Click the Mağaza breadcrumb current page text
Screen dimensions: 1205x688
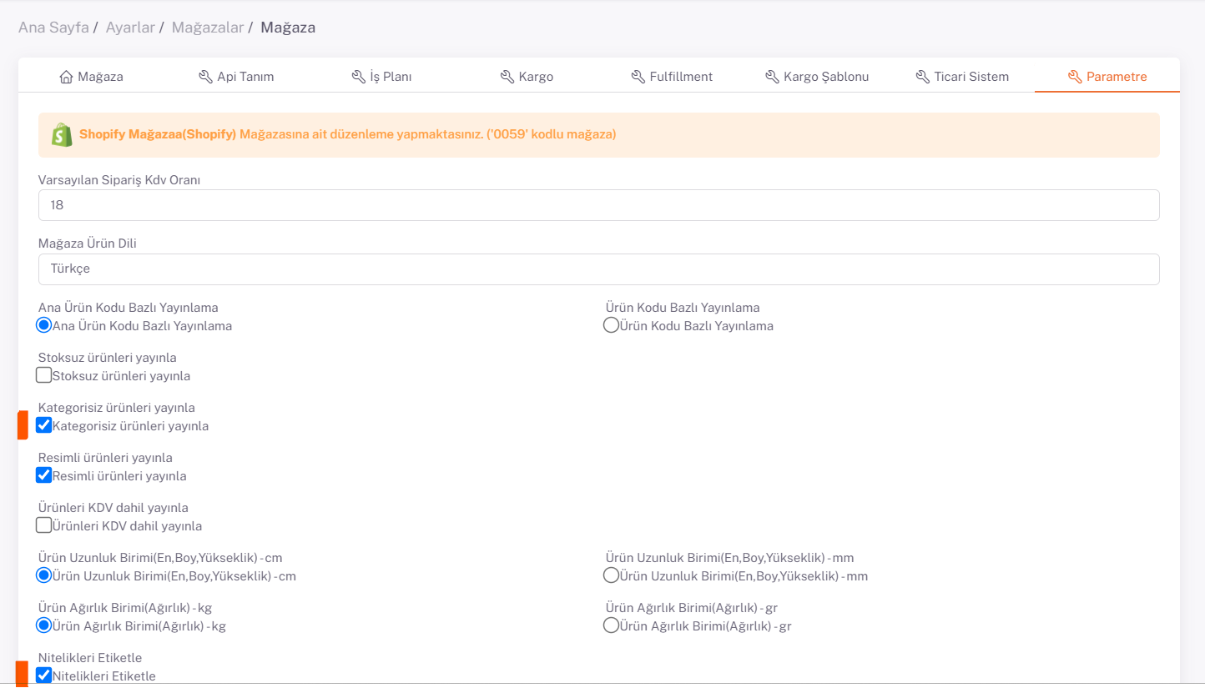[x=288, y=28]
